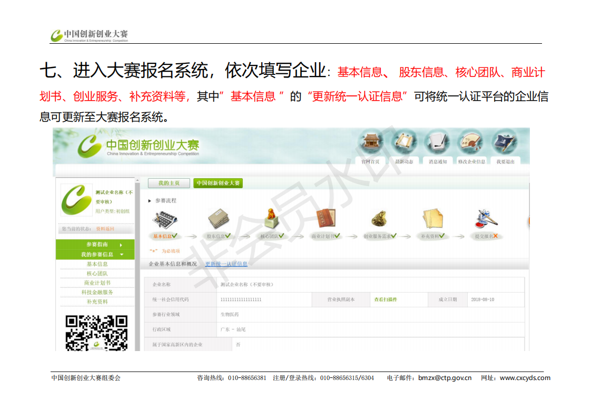Click the 营业执照副本 label cell

tap(341, 299)
